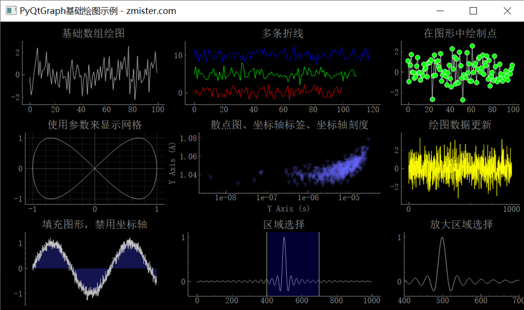Click the center crossing of the figure-eight curve

[x=95, y=169]
